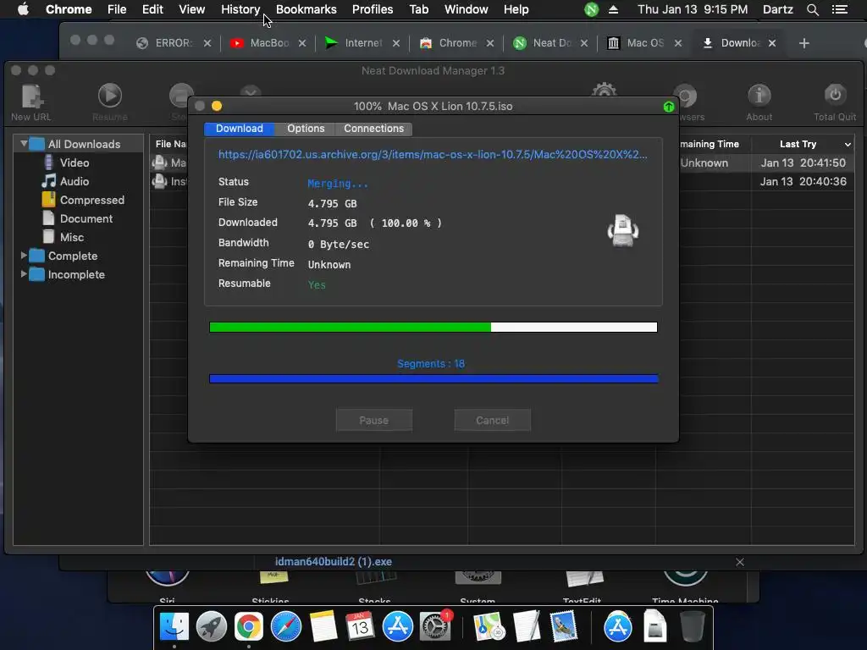Switch to the Mac OS archive tab
Screen dimensions: 867x650
point(644,43)
